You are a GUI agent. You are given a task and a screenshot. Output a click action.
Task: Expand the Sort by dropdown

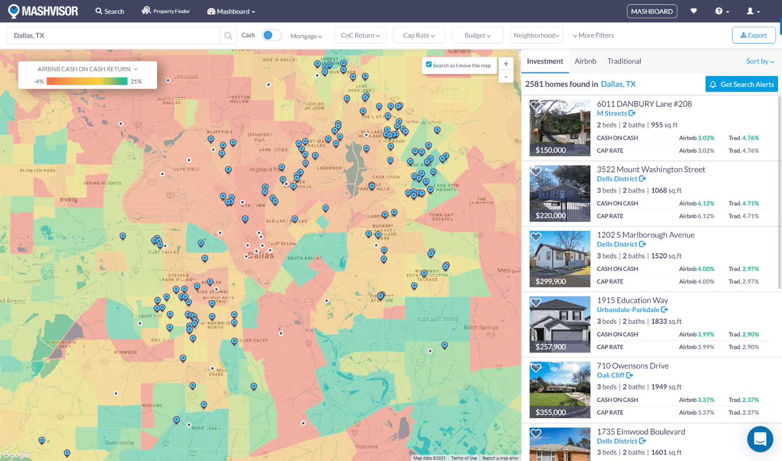pyautogui.click(x=760, y=62)
